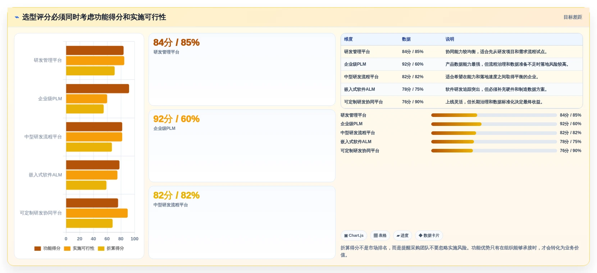Click the 40 tick on the chart x-axis
This screenshot has height=273, width=597.
pyautogui.click(x=94, y=239)
